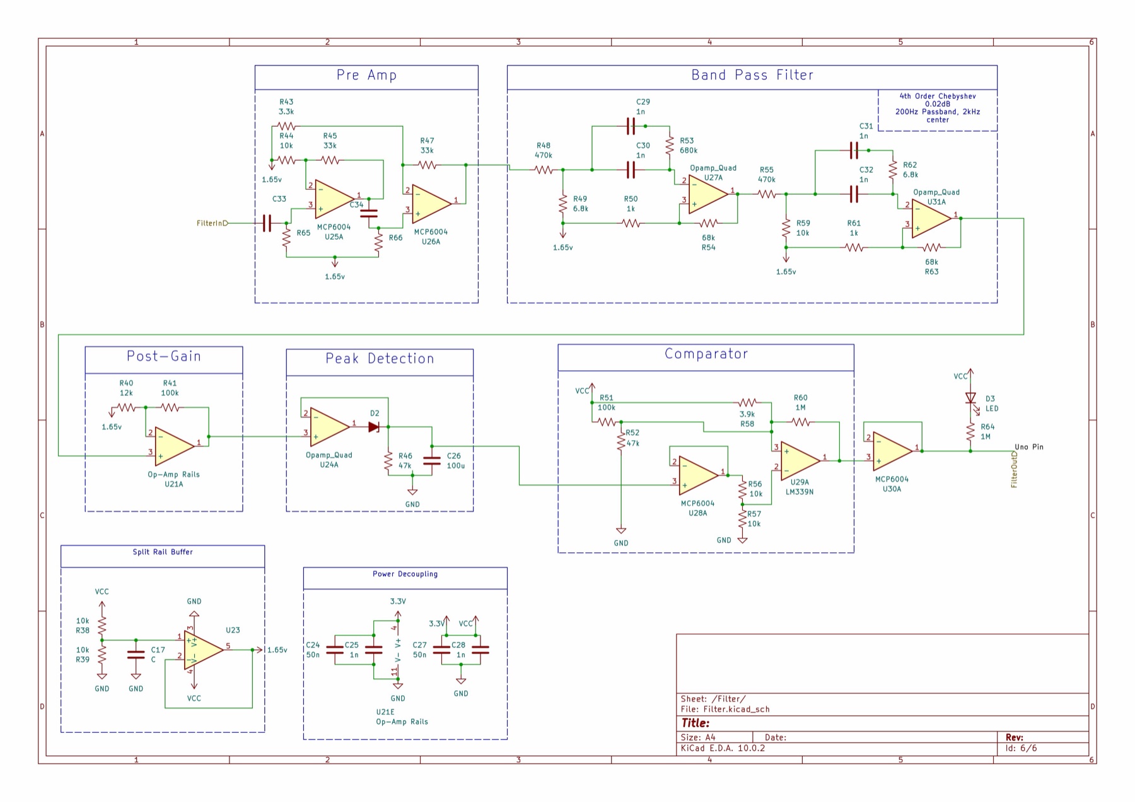Click the R51 100k resistor label
Image resolution: width=1135 pixels, height=802 pixels.
[607, 402]
